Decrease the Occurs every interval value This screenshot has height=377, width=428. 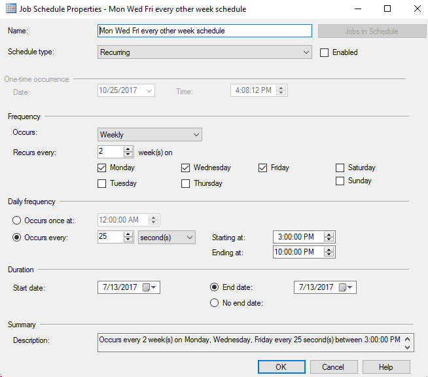(x=128, y=240)
